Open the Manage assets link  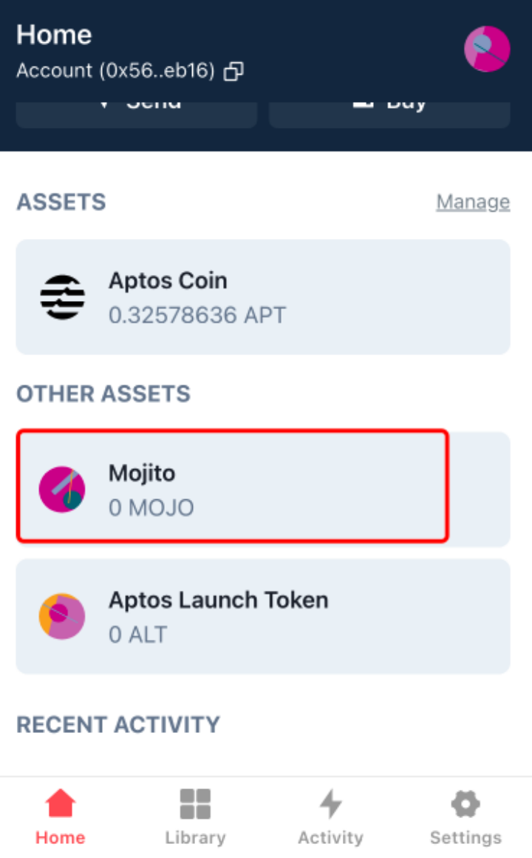click(x=473, y=202)
